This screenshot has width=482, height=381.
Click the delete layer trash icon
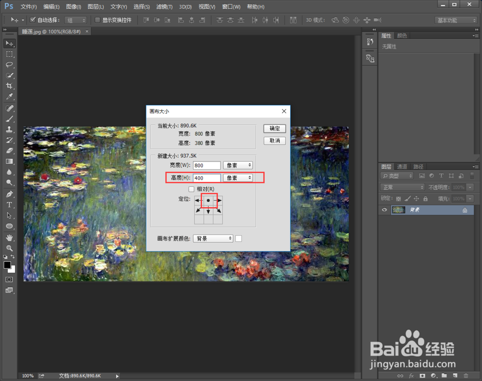tap(466, 376)
